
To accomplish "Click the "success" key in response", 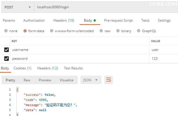I will point(32,95).
